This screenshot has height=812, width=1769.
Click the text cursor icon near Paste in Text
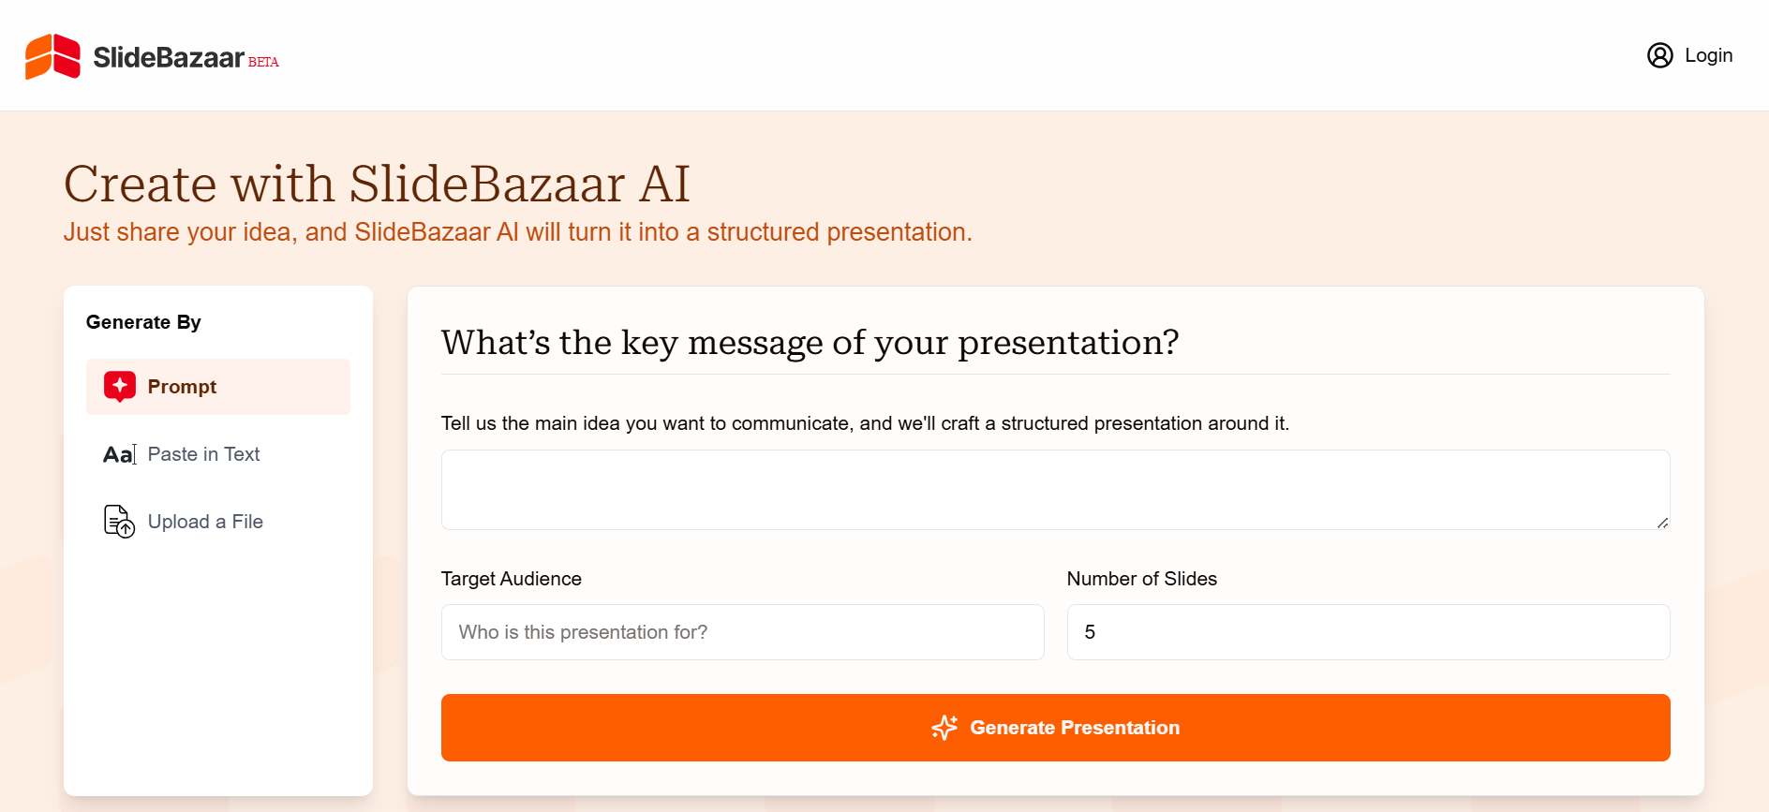134,453
